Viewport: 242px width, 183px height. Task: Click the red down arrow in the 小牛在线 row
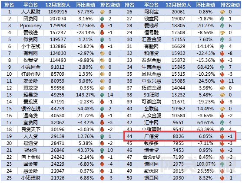(x=102, y=46)
